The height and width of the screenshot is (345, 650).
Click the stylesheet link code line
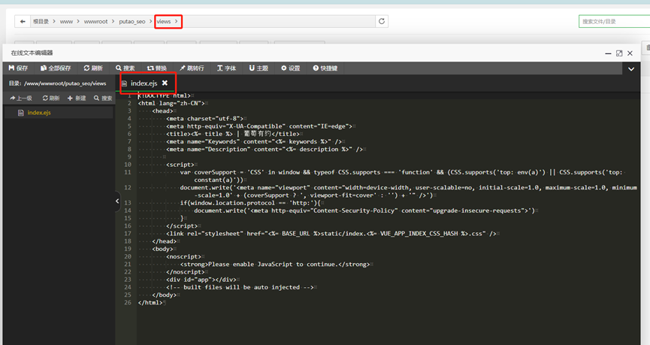tap(331, 234)
